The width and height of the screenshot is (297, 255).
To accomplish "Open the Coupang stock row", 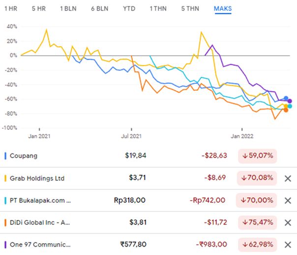I will tap(148, 156).
